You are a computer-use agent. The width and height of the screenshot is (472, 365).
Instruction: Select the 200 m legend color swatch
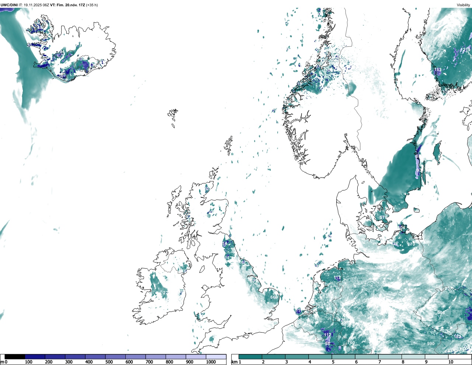[x=55, y=357]
